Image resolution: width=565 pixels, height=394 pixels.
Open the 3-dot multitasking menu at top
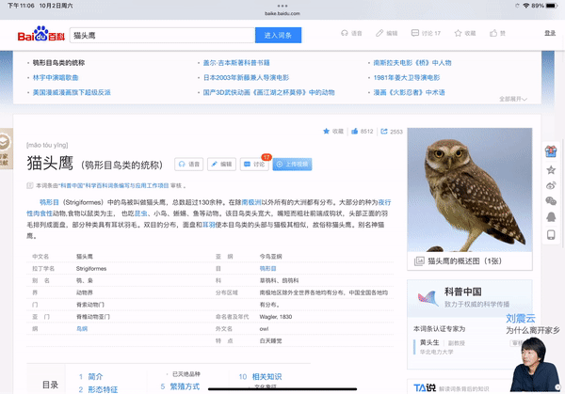pyautogui.click(x=282, y=6)
